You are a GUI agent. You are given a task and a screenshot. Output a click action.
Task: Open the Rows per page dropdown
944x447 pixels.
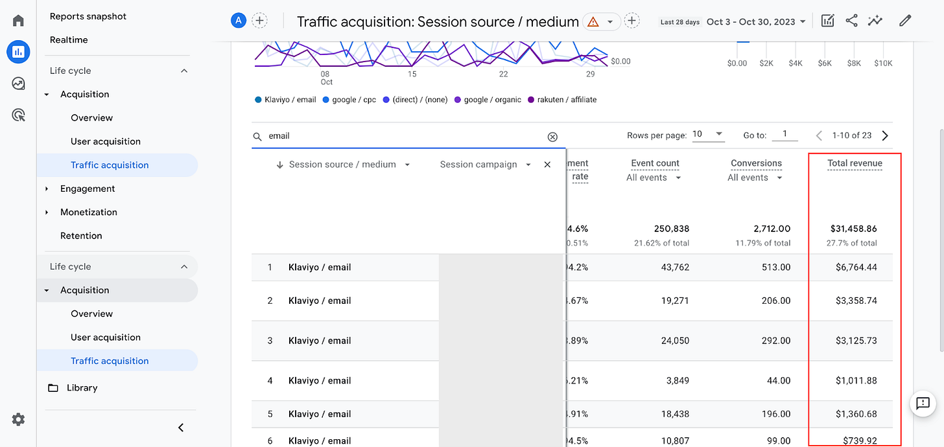707,135
